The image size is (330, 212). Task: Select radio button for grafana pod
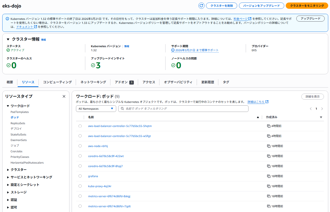point(80,176)
